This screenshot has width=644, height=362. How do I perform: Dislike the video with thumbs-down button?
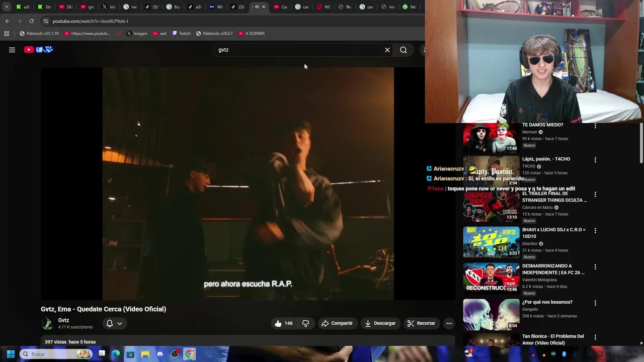[x=305, y=323]
